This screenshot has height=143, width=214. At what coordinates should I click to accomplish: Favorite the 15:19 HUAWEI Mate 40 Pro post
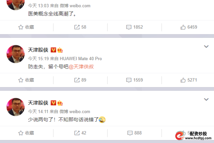click(26, 80)
